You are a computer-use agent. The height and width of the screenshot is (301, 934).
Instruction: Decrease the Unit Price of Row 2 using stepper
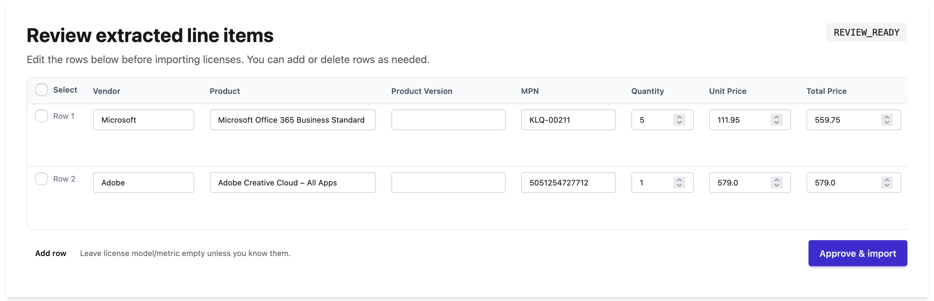coord(776,185)
